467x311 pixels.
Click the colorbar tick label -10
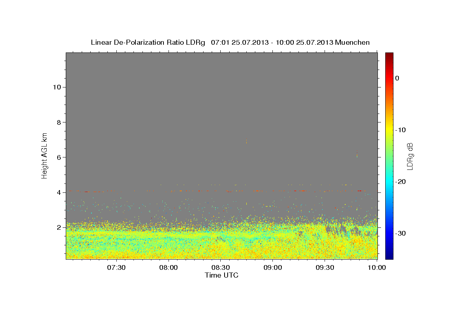[401, 130]
